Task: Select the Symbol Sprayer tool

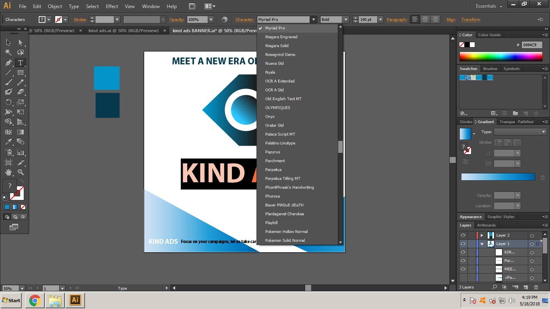Action: 8,152
